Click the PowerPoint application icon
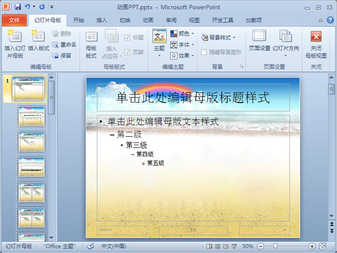 (6, 7)
